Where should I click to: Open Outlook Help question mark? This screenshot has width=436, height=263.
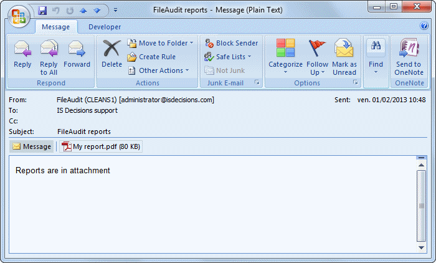tap(424, 26)
